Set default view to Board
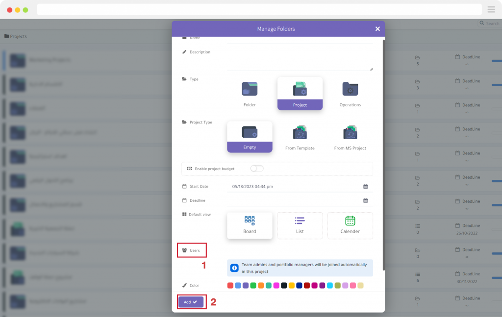The height and width of the screenshot is (317, 502). coord(250,225)
